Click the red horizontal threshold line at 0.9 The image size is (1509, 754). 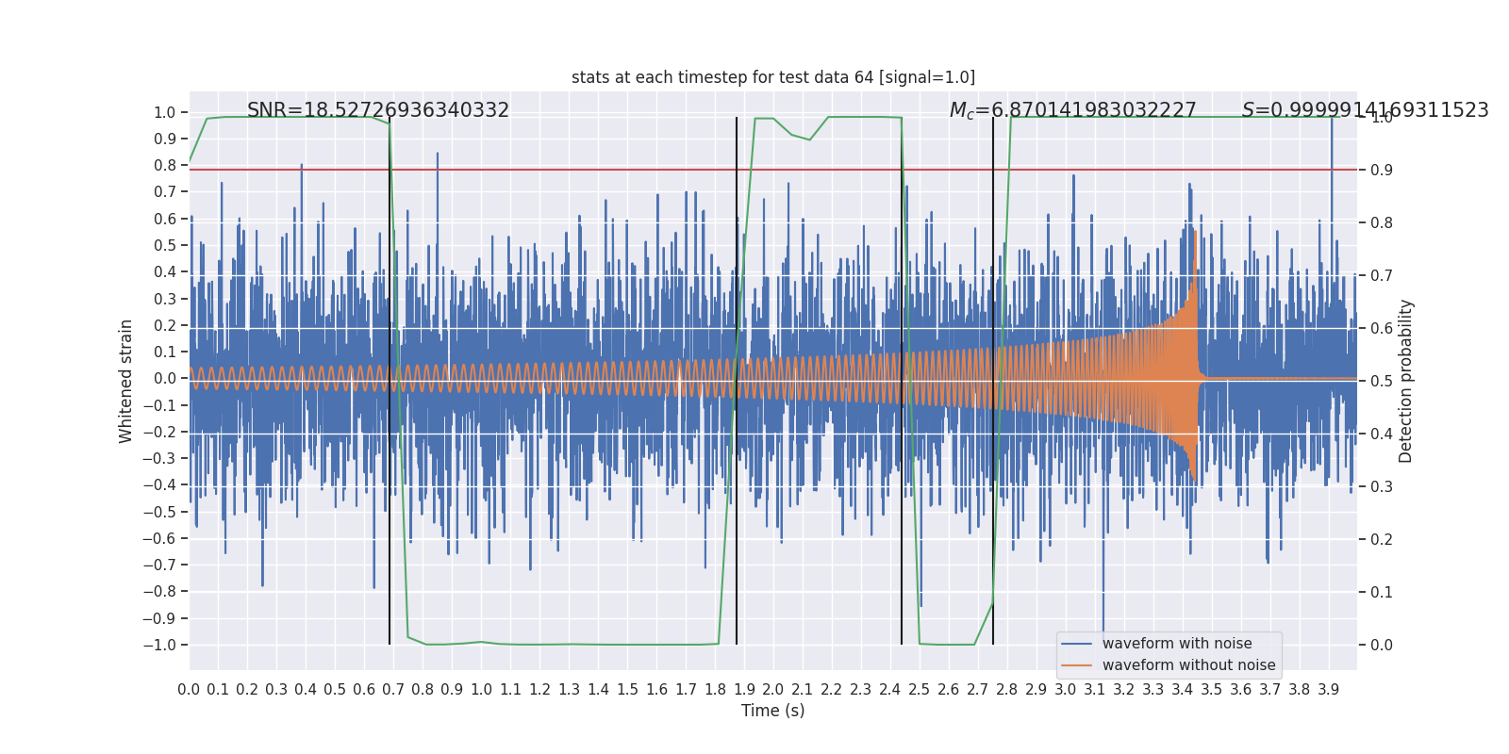tap(773, 170)
